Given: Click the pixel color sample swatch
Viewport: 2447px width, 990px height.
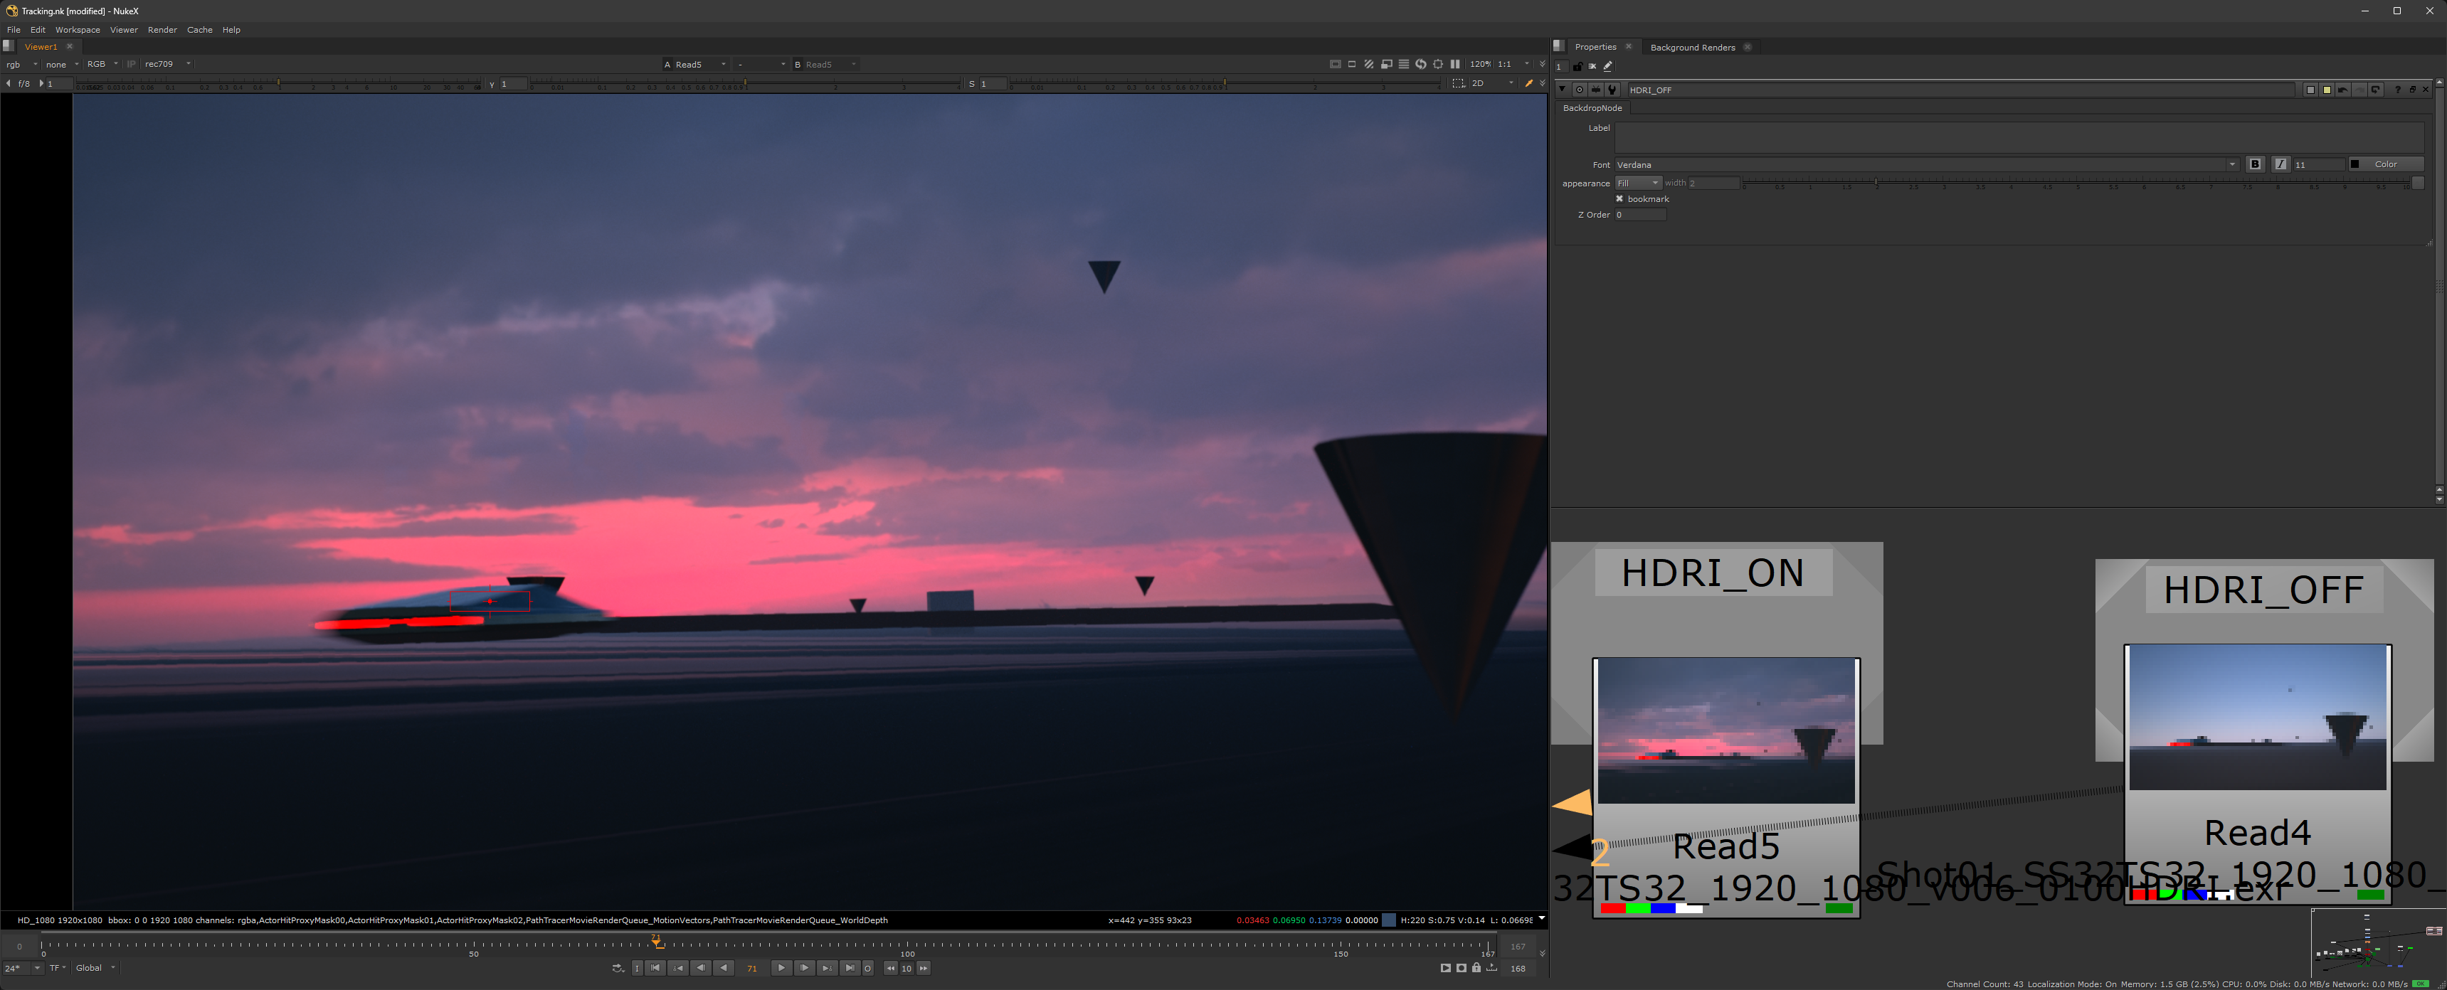Looking at the screenshot, I should [1389, 920].
